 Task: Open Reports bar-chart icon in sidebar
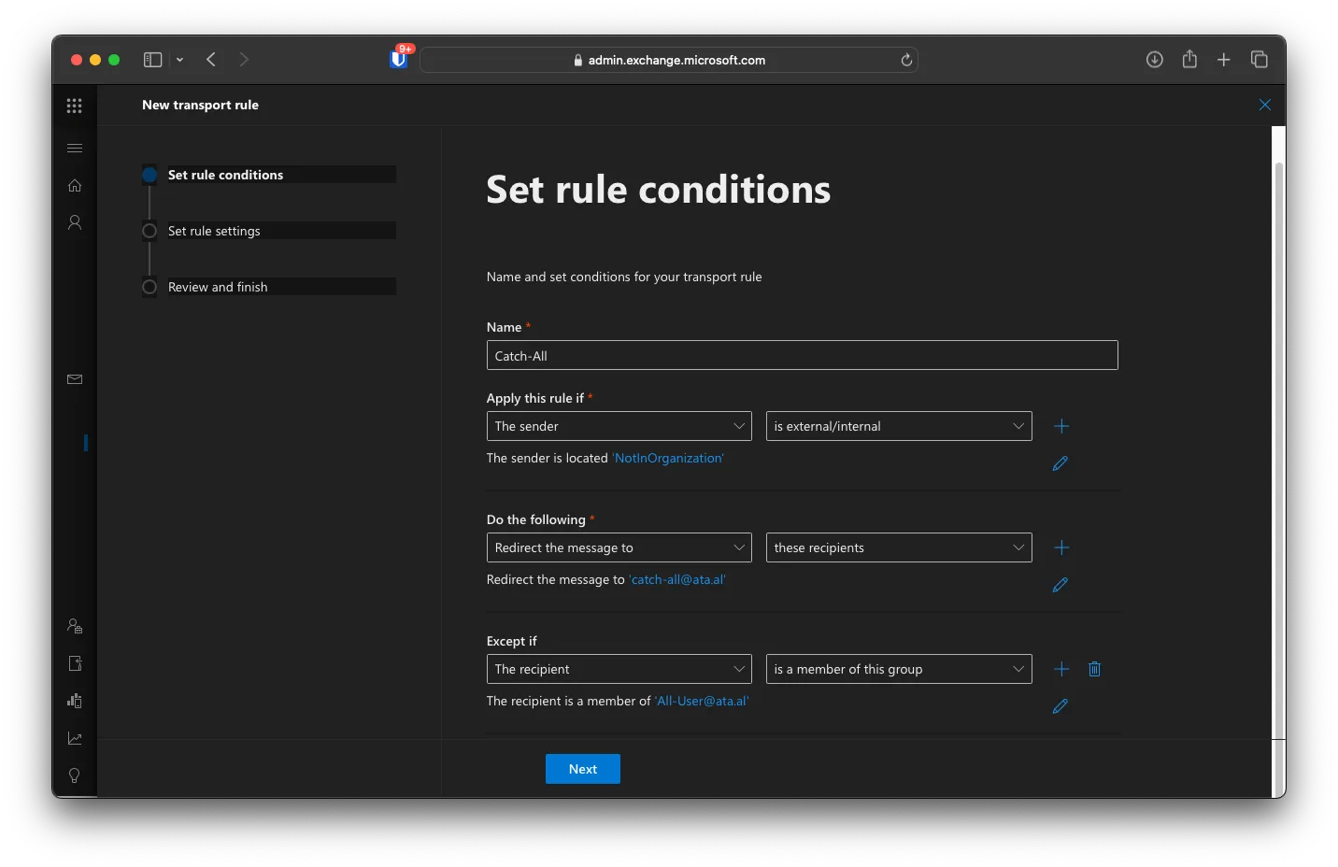pos(75,701)
